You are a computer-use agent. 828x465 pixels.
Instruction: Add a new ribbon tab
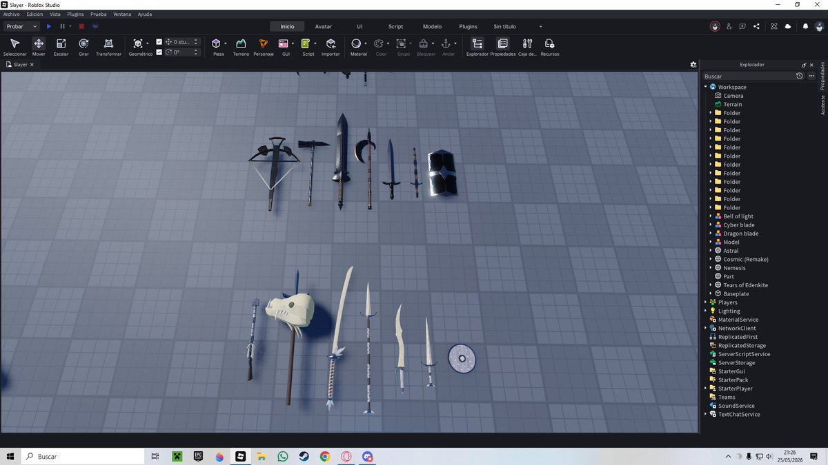tap(540, 26)
